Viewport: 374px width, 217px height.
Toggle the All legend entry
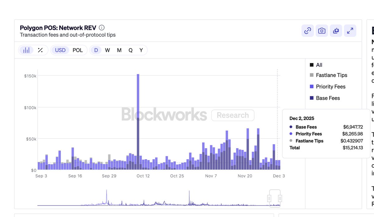(316, 65)
